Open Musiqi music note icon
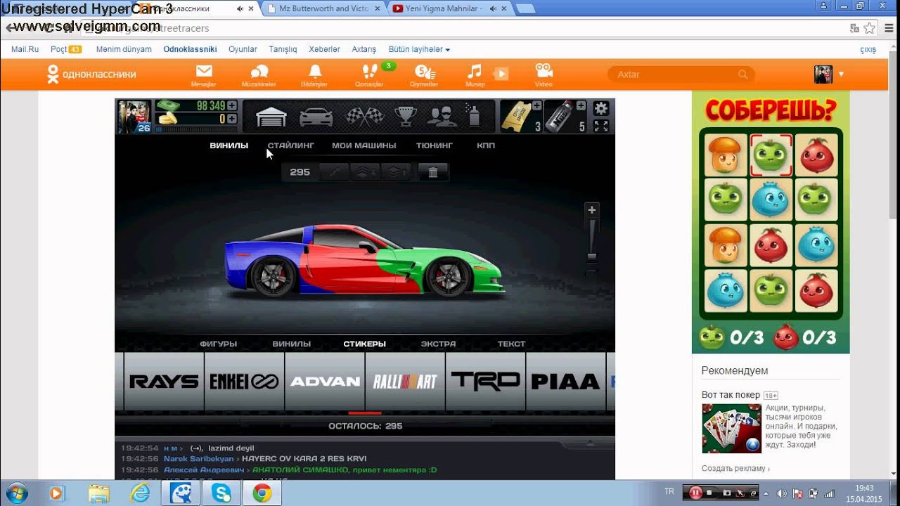This screenshot has height=506, width=900. [x=475, y=74]
